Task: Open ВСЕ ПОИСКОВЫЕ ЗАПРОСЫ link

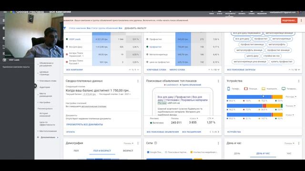Action: click(x=241, y=70)
